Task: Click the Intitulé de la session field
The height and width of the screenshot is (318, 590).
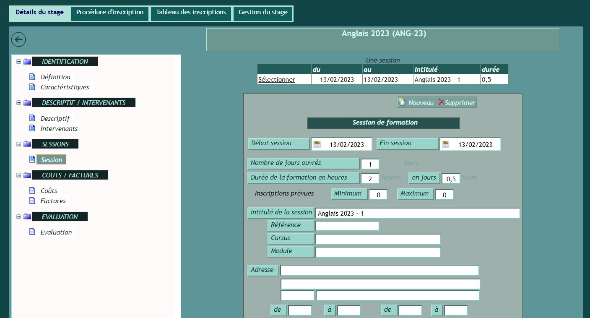Action: coord(417,213)
